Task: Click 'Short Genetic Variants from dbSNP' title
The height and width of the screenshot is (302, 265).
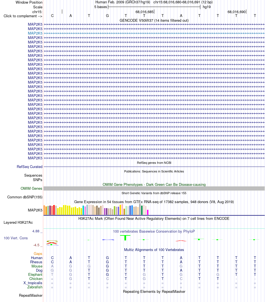Action: (x=154, y=193)
